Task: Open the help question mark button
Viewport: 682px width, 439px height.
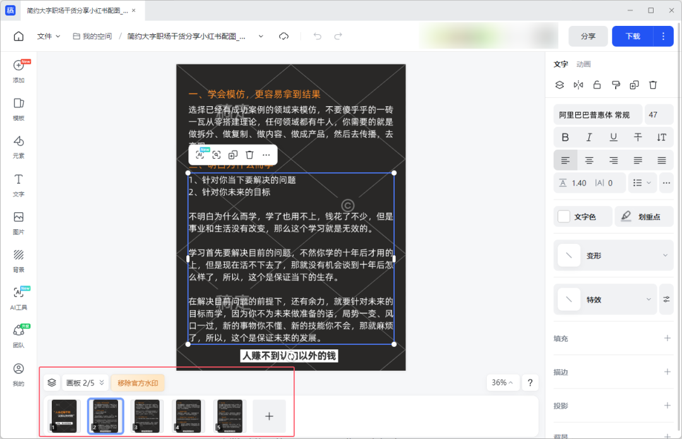Action: [x=530, y=382]
